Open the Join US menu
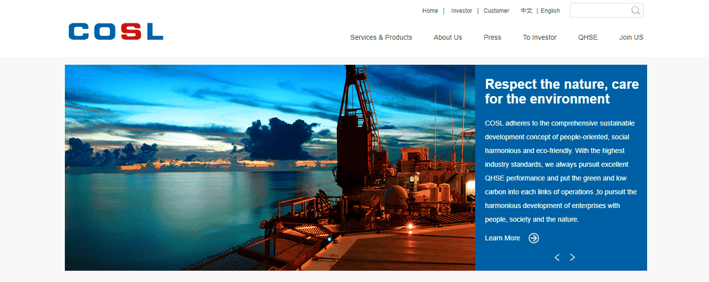This screenshot has height=282, width=709. pyautogui.click(x=631, y=37)
